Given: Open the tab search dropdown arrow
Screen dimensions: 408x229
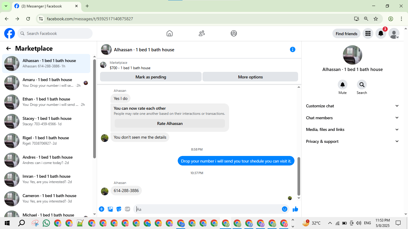Looking at the screenshot, I should coord(6,6).
